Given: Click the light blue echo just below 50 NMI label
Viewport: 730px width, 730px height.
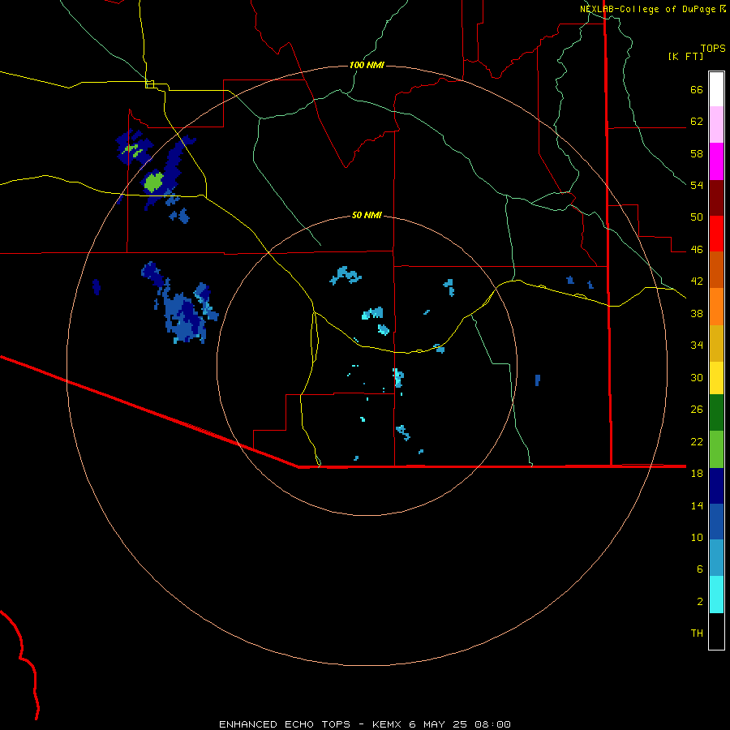Looking at the screenshot, I should click(x=346, y=275).
